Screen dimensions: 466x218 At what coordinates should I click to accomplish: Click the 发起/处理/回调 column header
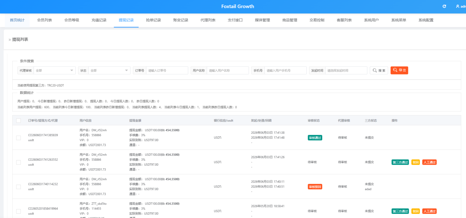point(261,121)
